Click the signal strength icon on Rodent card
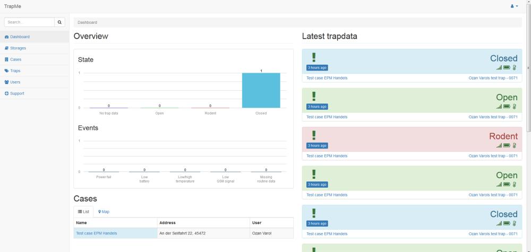Viewport: 531px width, 252px height. pyautogui.click(x=499, y=145)
